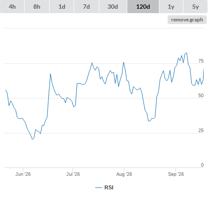This screenshot has width=208, height=199.
Task: Click the active 120d tab
Action: [143, 7]
